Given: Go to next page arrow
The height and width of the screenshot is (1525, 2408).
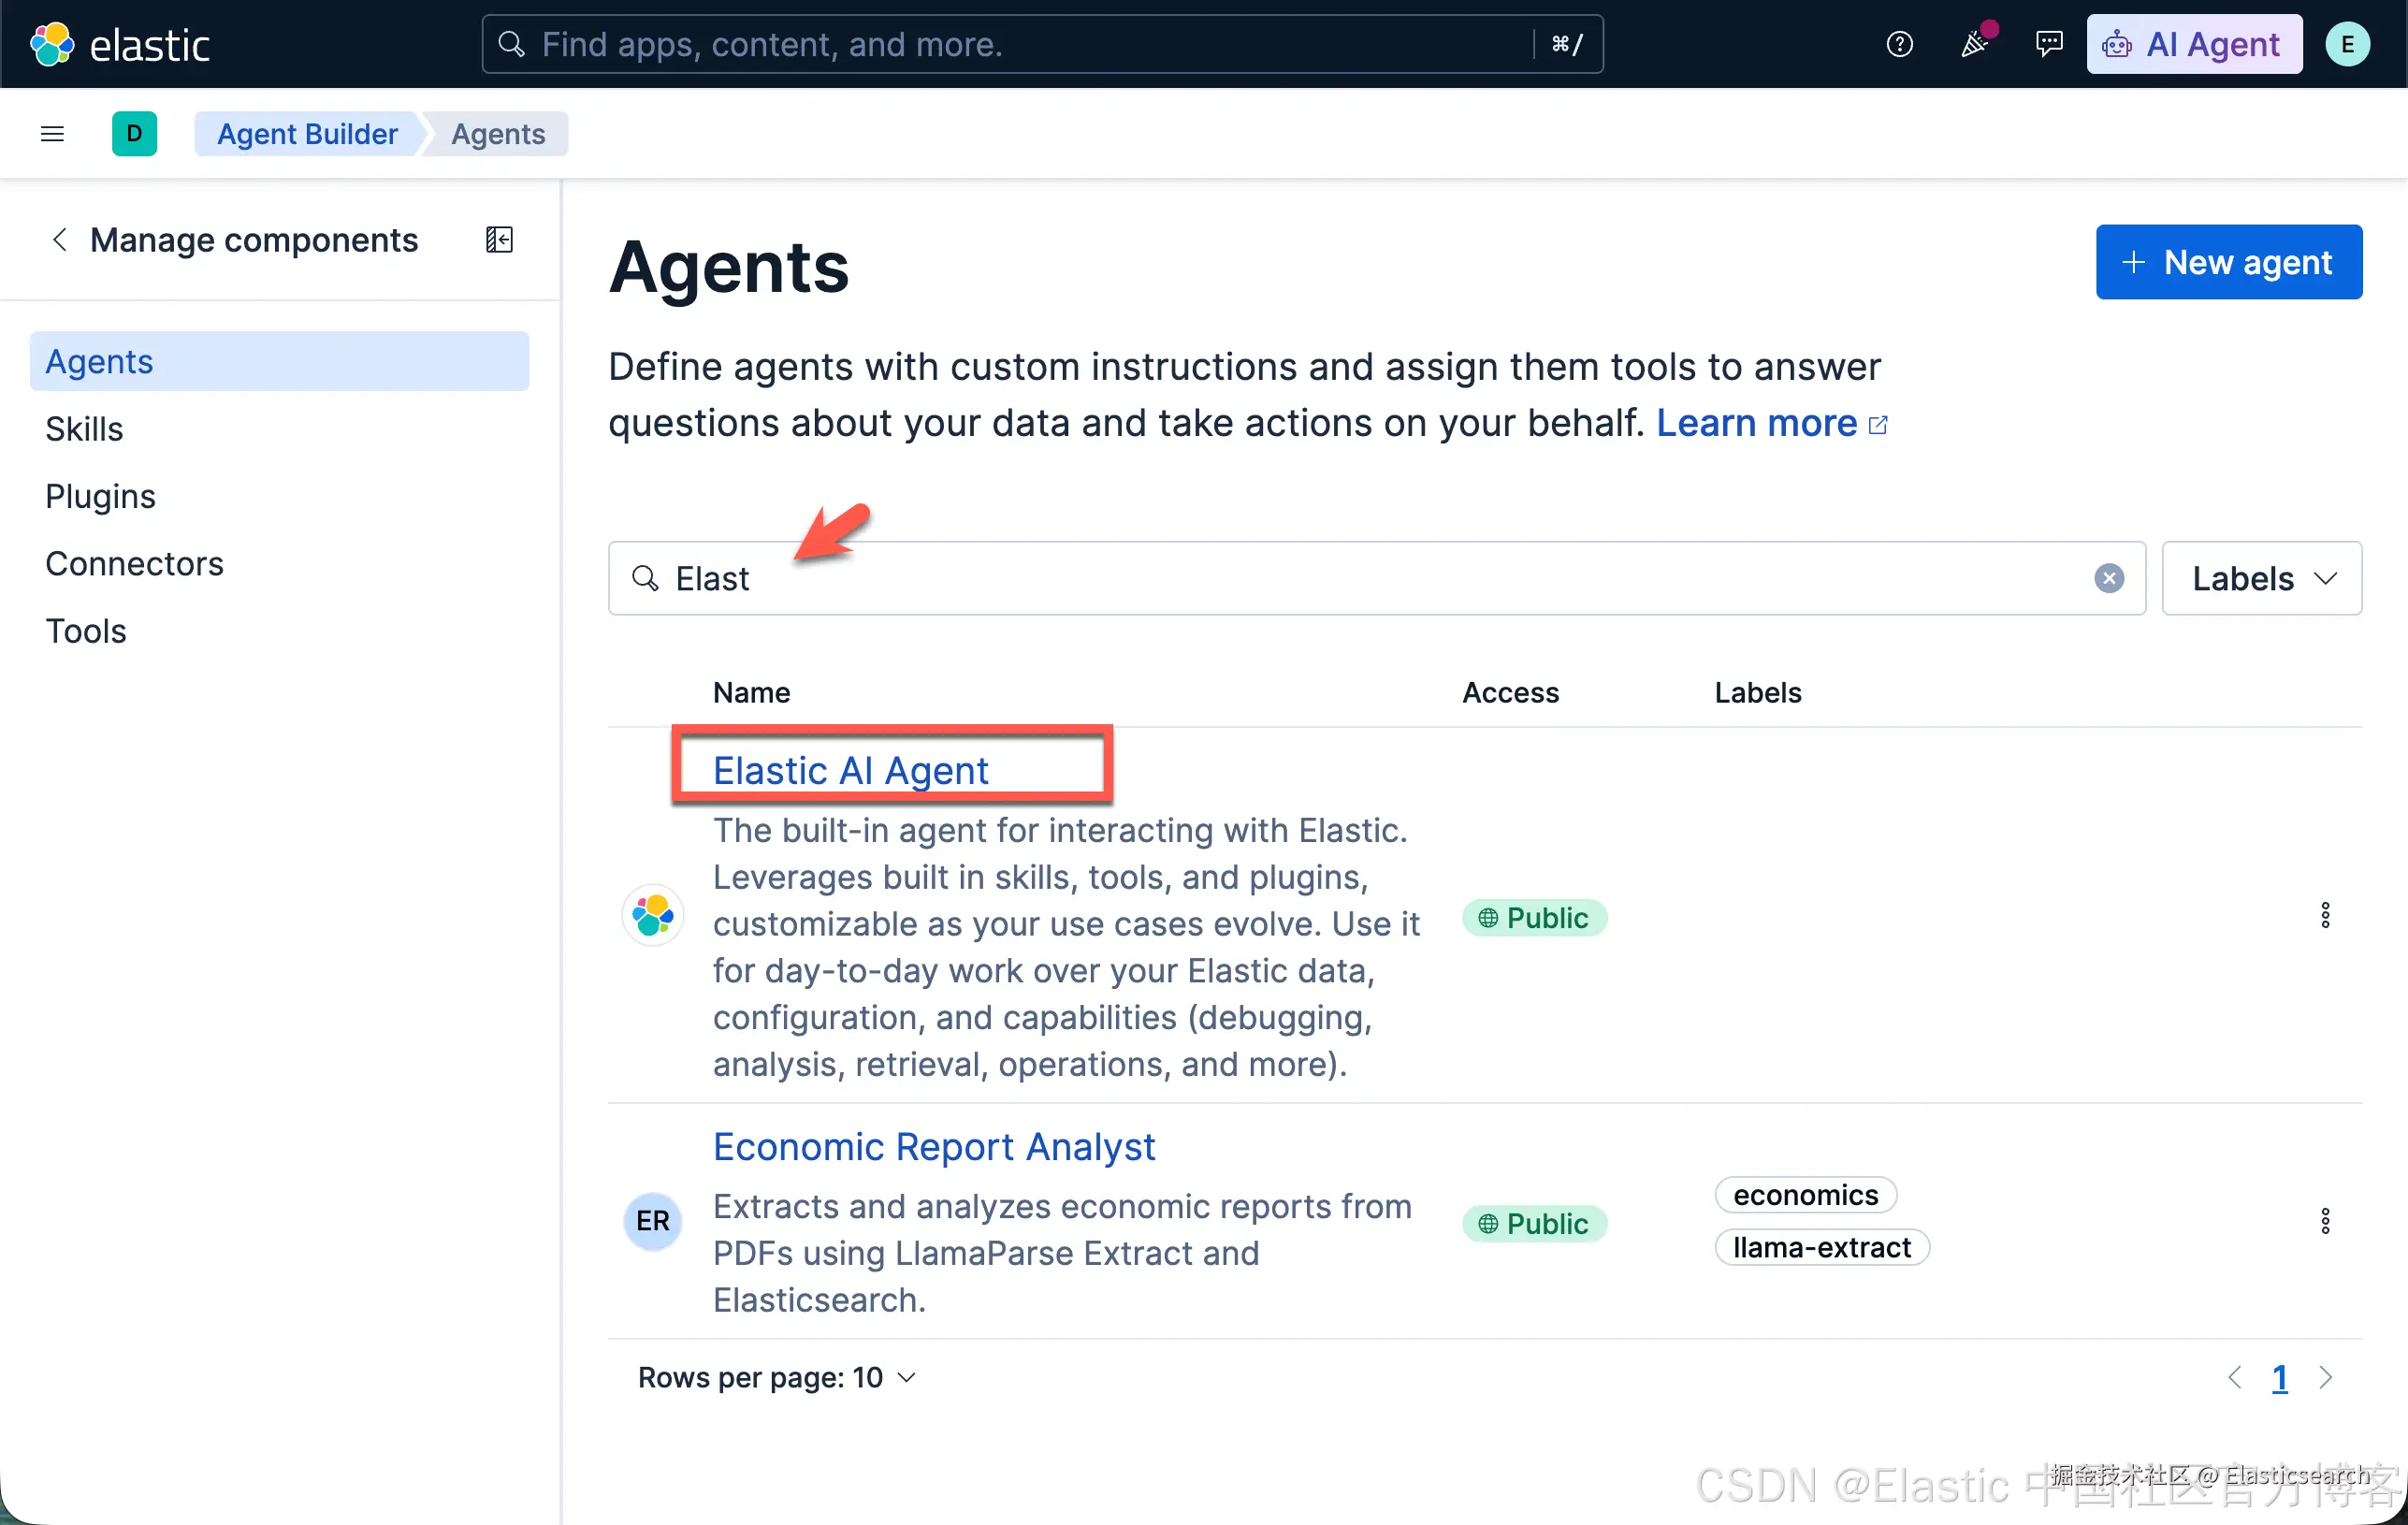Looking at the screenshot, I should (x=2325, y=1377).
